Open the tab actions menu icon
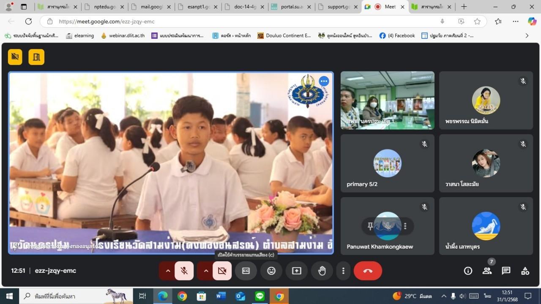 pos(24,7)
